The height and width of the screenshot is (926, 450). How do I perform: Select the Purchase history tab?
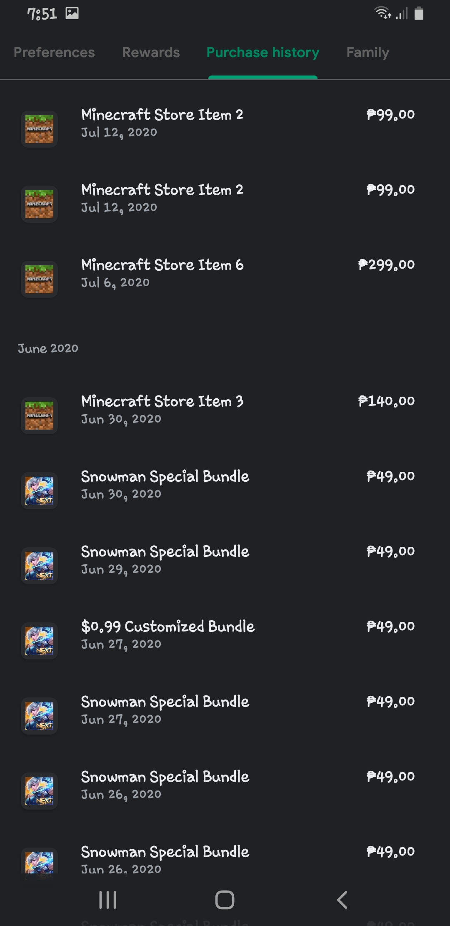click(x=263, y=53)
